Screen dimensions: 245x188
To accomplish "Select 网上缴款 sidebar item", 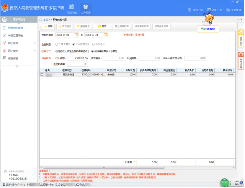I will tap(13, 51).
